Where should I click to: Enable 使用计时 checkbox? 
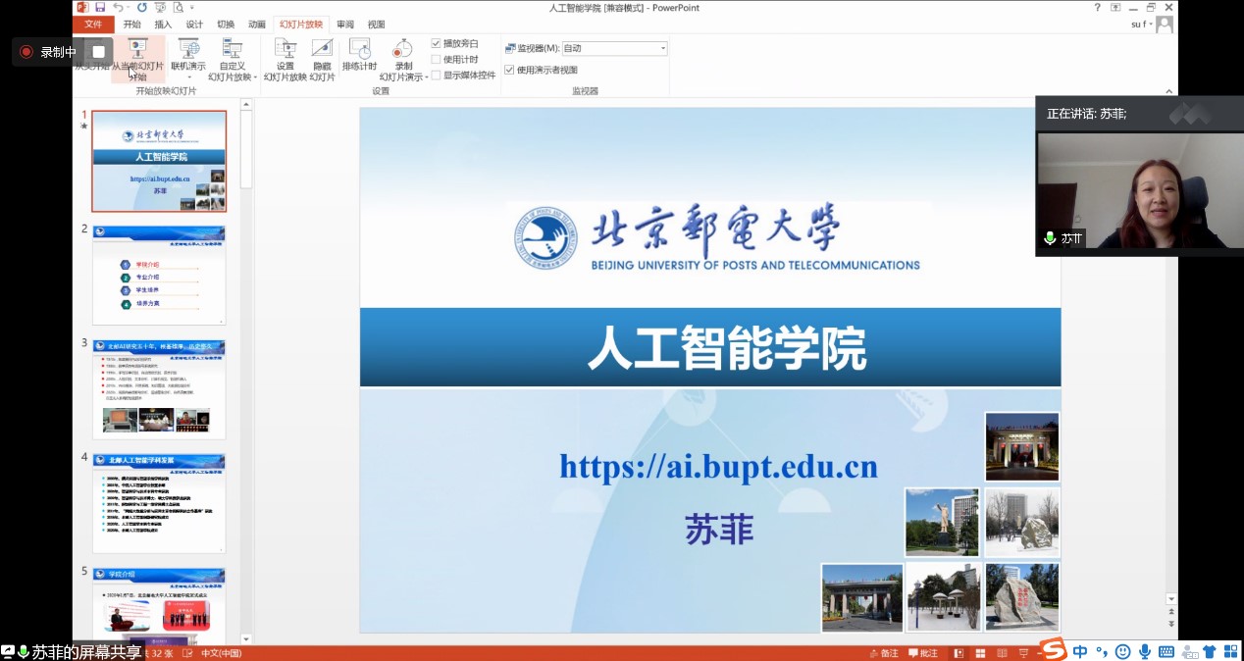point(437,59)
